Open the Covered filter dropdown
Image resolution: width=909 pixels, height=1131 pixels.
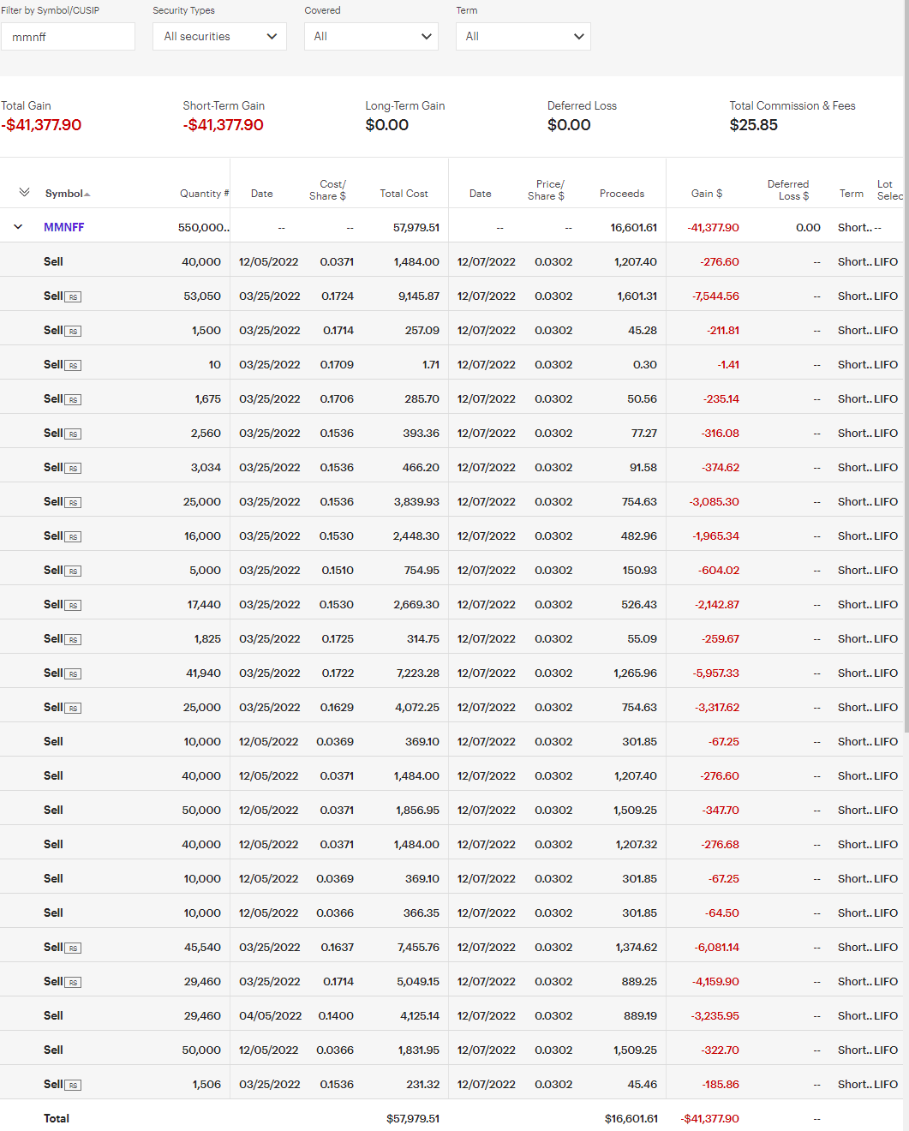(371, 36)
